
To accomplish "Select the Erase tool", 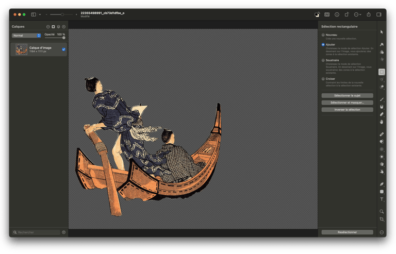I will (382, 114).
